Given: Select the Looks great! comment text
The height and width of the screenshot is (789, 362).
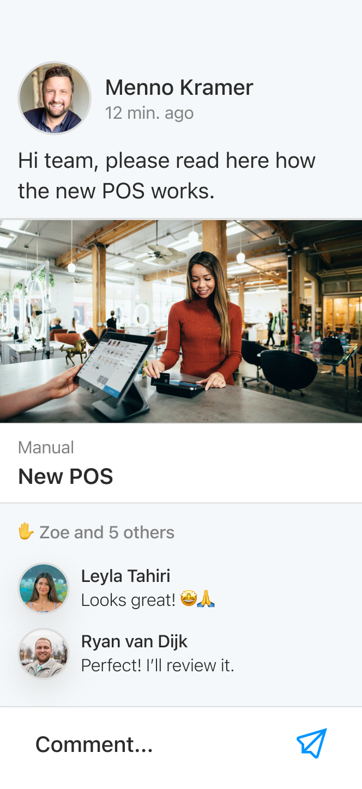Looking at the screenshot, I should (129, 600).
